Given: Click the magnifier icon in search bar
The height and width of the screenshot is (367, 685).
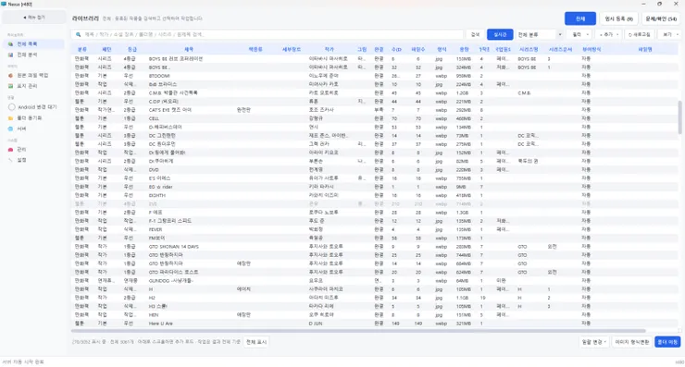Looking at the screenshot, I should 78,34.
